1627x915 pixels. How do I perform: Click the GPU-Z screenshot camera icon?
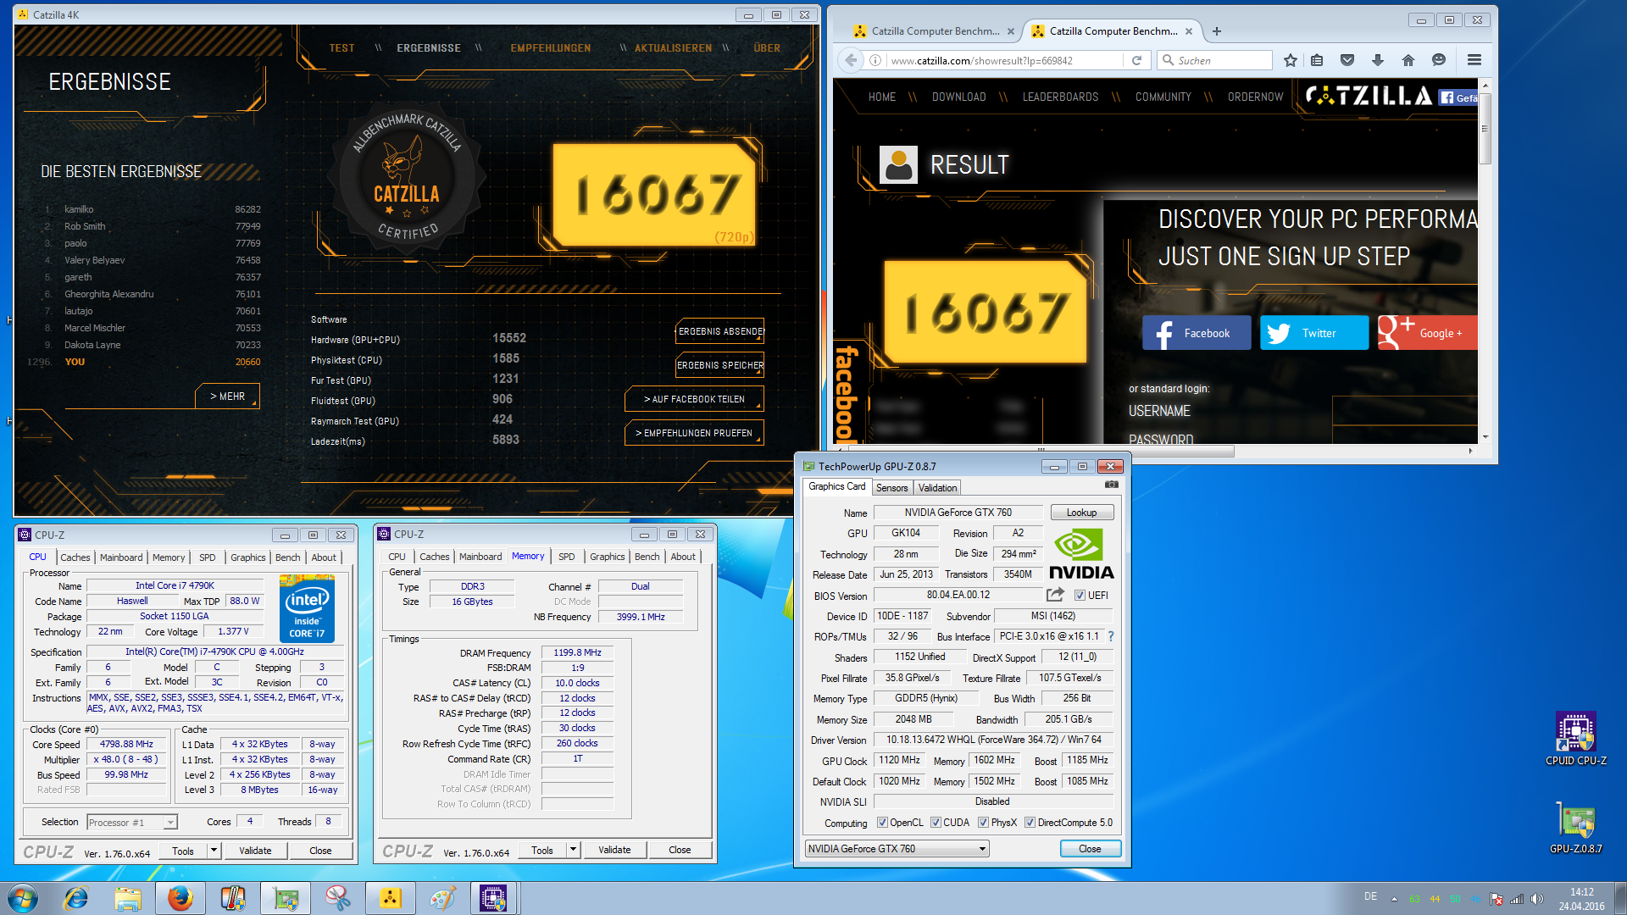click(x=1112, y=485)
